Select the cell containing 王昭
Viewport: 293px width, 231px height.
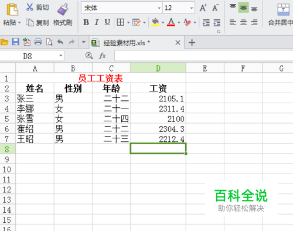35,139
